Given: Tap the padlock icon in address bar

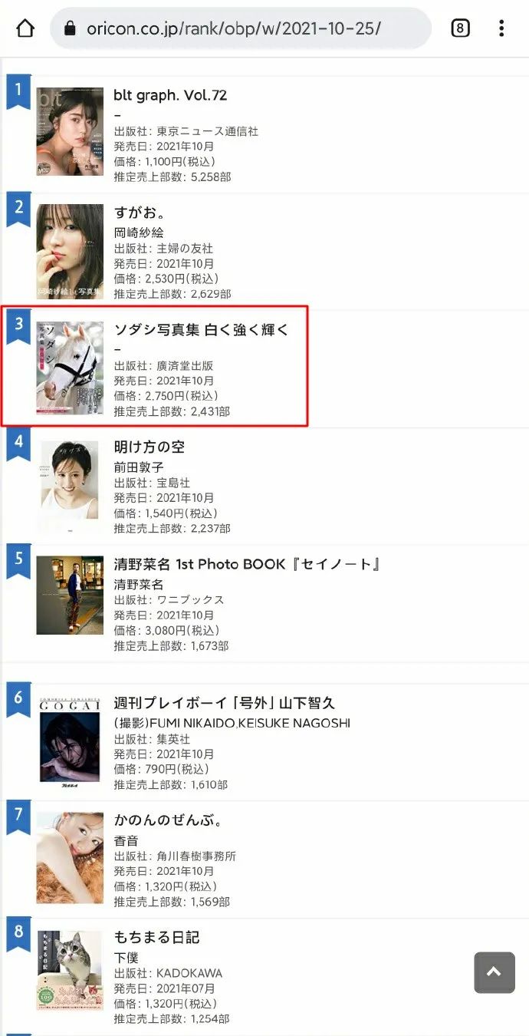Looking at the screenshot, I should pyautogui.click(x=71, y=29).
